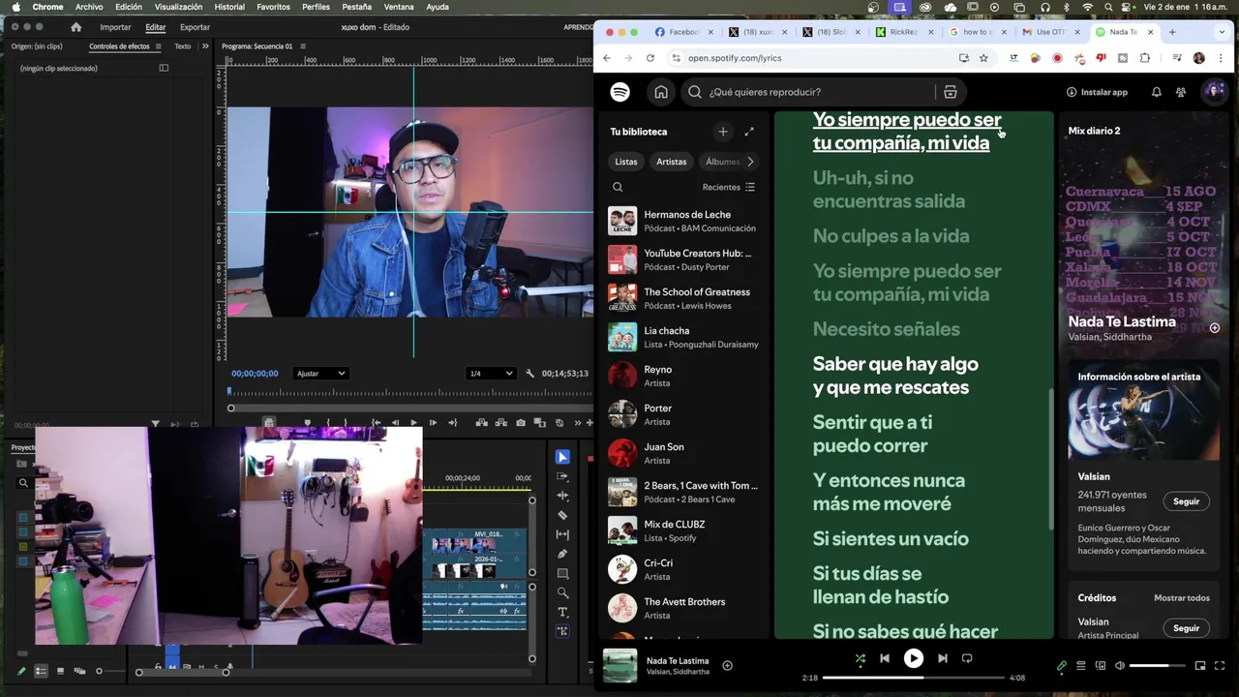Open the Archivo menu
The width and height of the screenshot is (1239, 697).
click(89, 7)
